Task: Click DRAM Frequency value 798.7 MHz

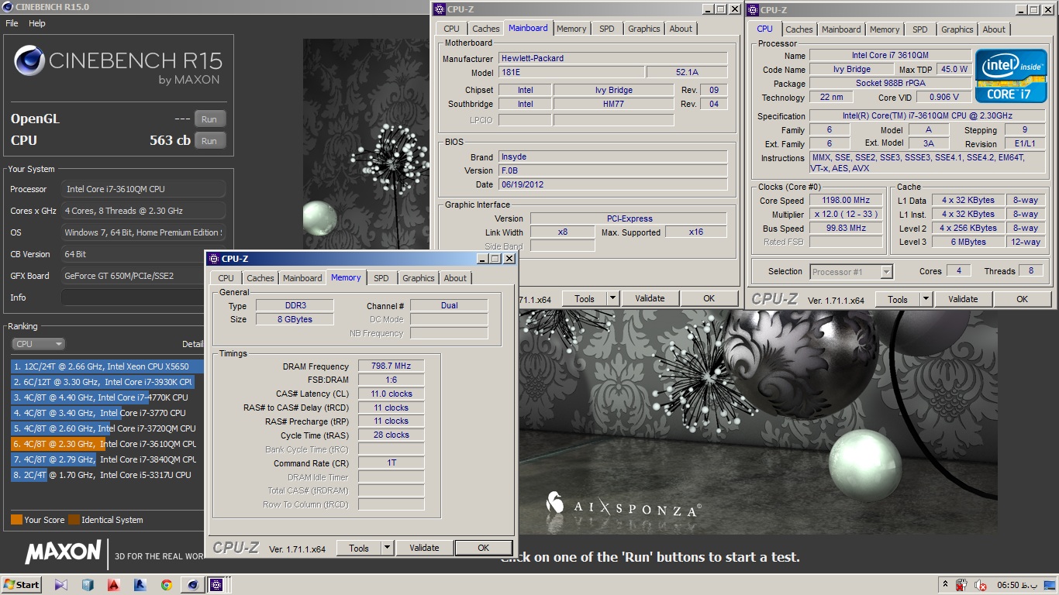Action: [391, 366]
